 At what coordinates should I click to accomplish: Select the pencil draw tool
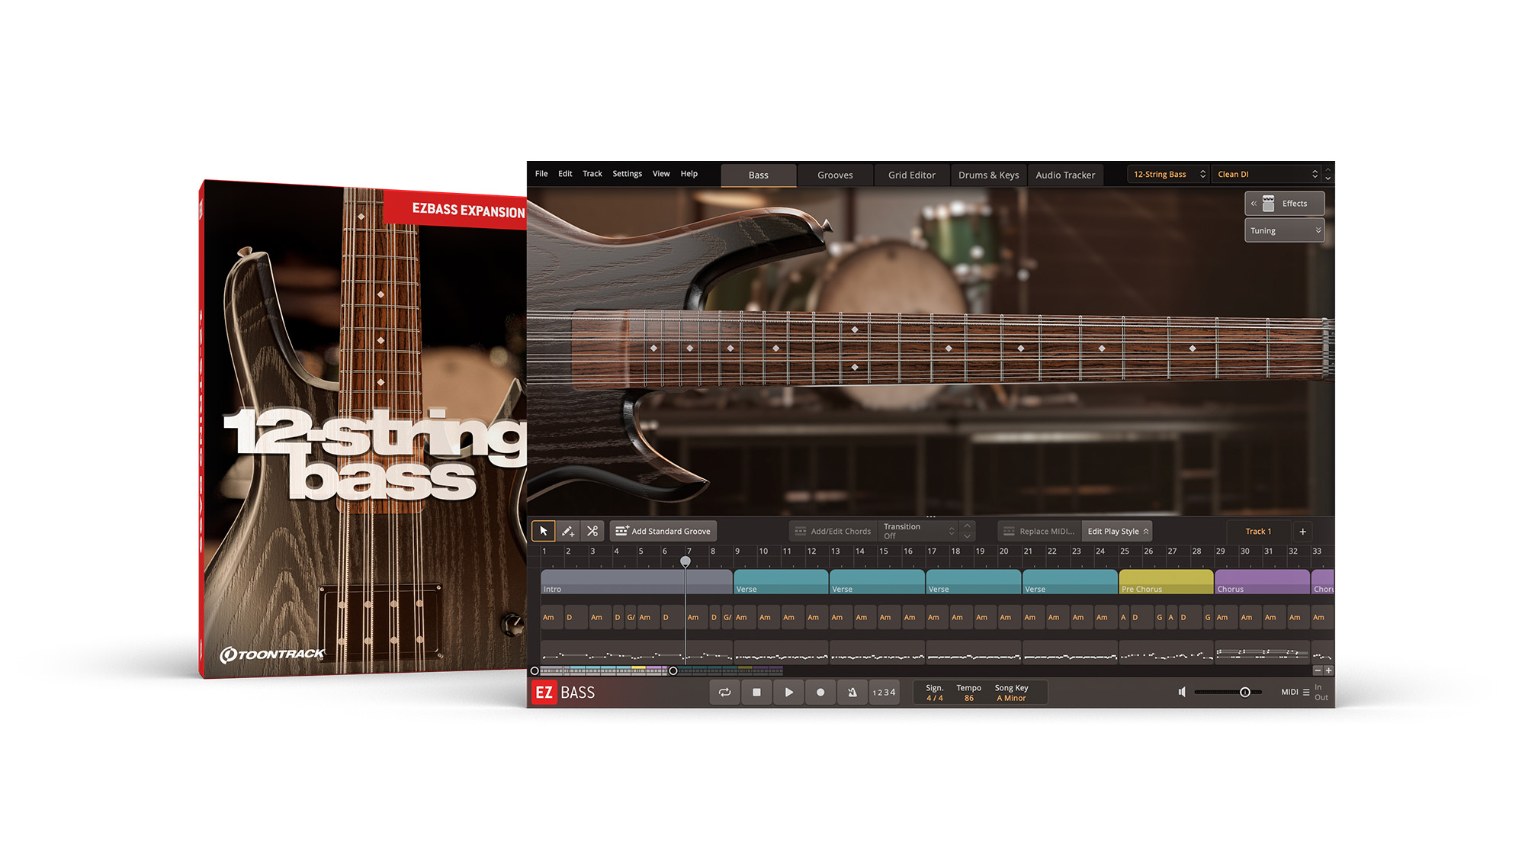[x=568, y=531]
